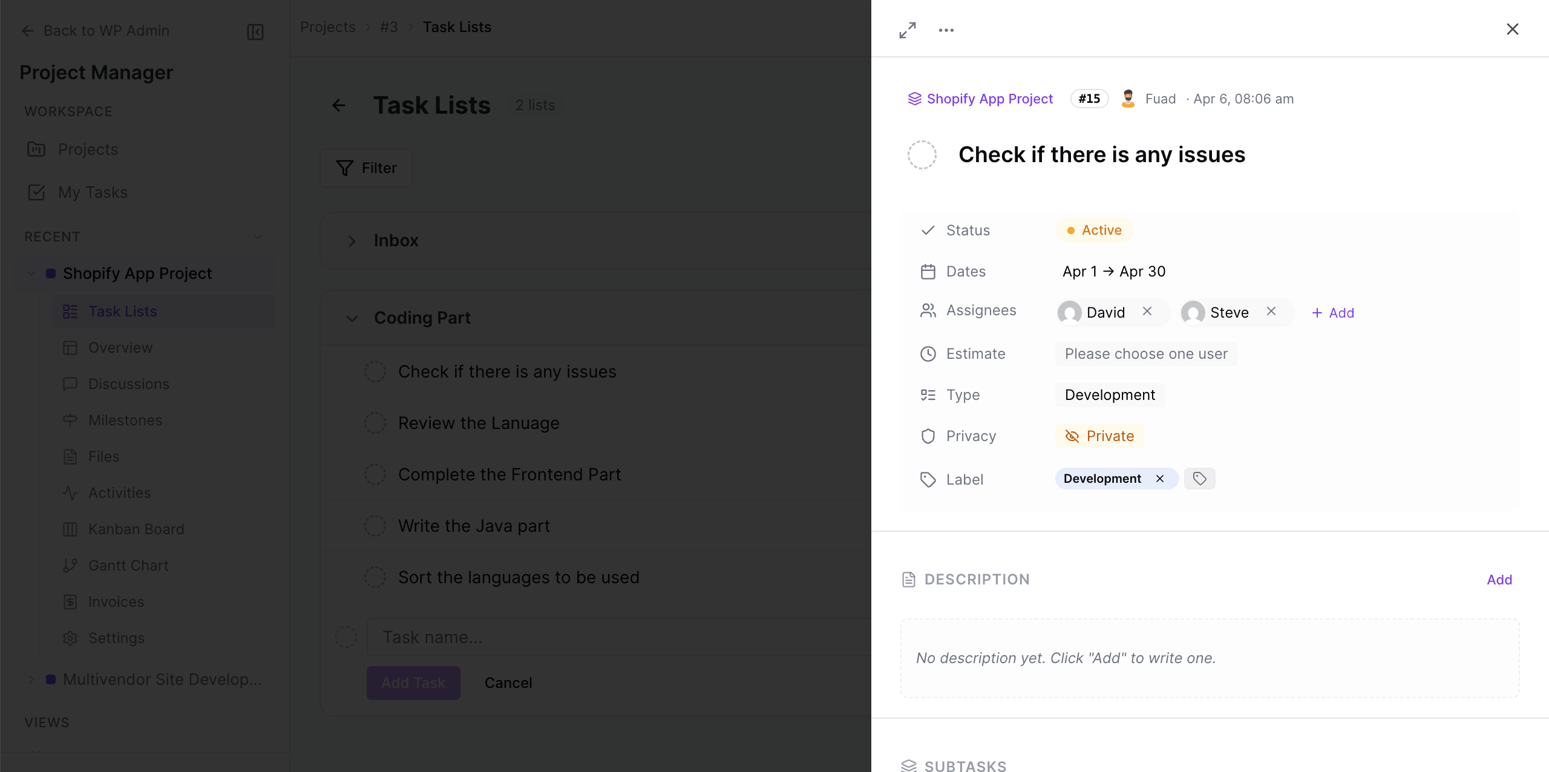Collapse the left sidebar
1549x772 pixels.
click(x=255, y=31)
